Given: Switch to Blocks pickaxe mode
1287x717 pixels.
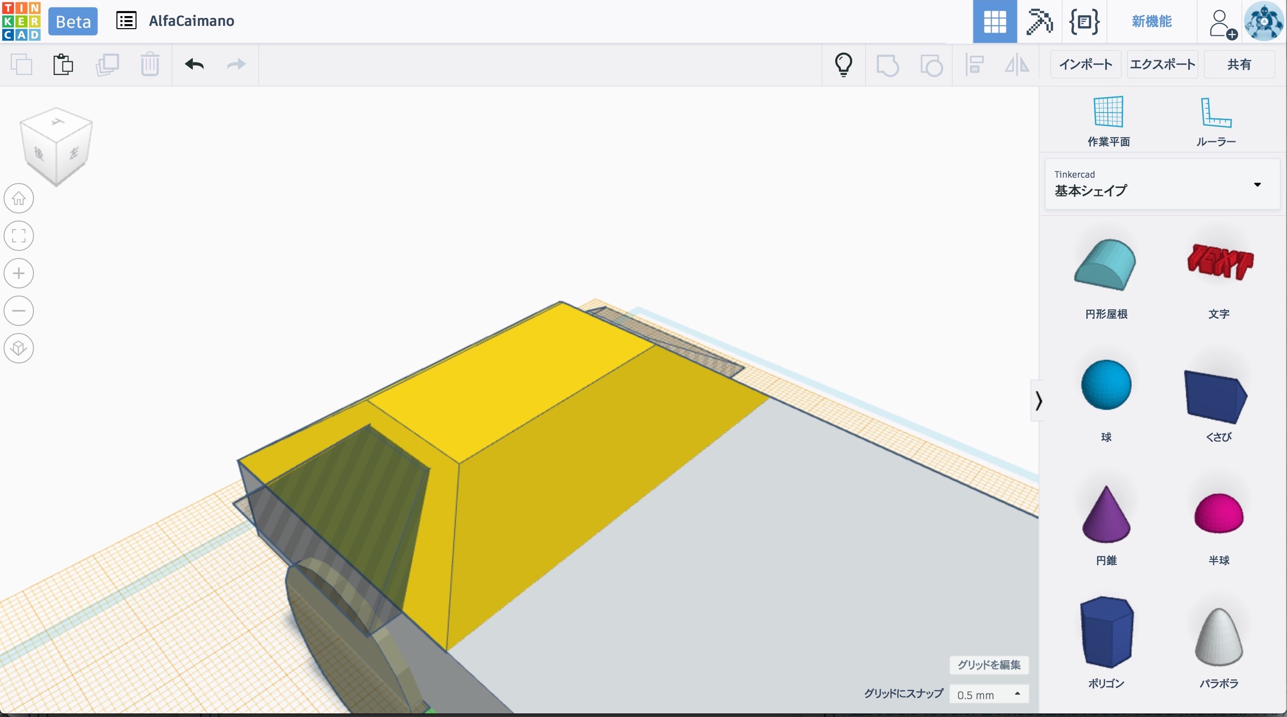Looking at the screenshot, I should click(1039, 21).
